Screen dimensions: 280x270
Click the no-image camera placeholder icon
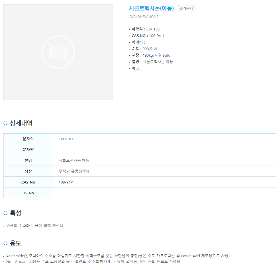pyautogui.click(x=58, y=52)
